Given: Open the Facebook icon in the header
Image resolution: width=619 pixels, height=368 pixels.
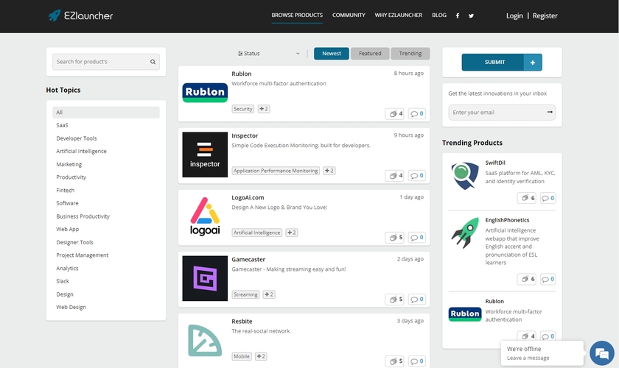Looking at the screenshot, I should (x=458, y=15).
